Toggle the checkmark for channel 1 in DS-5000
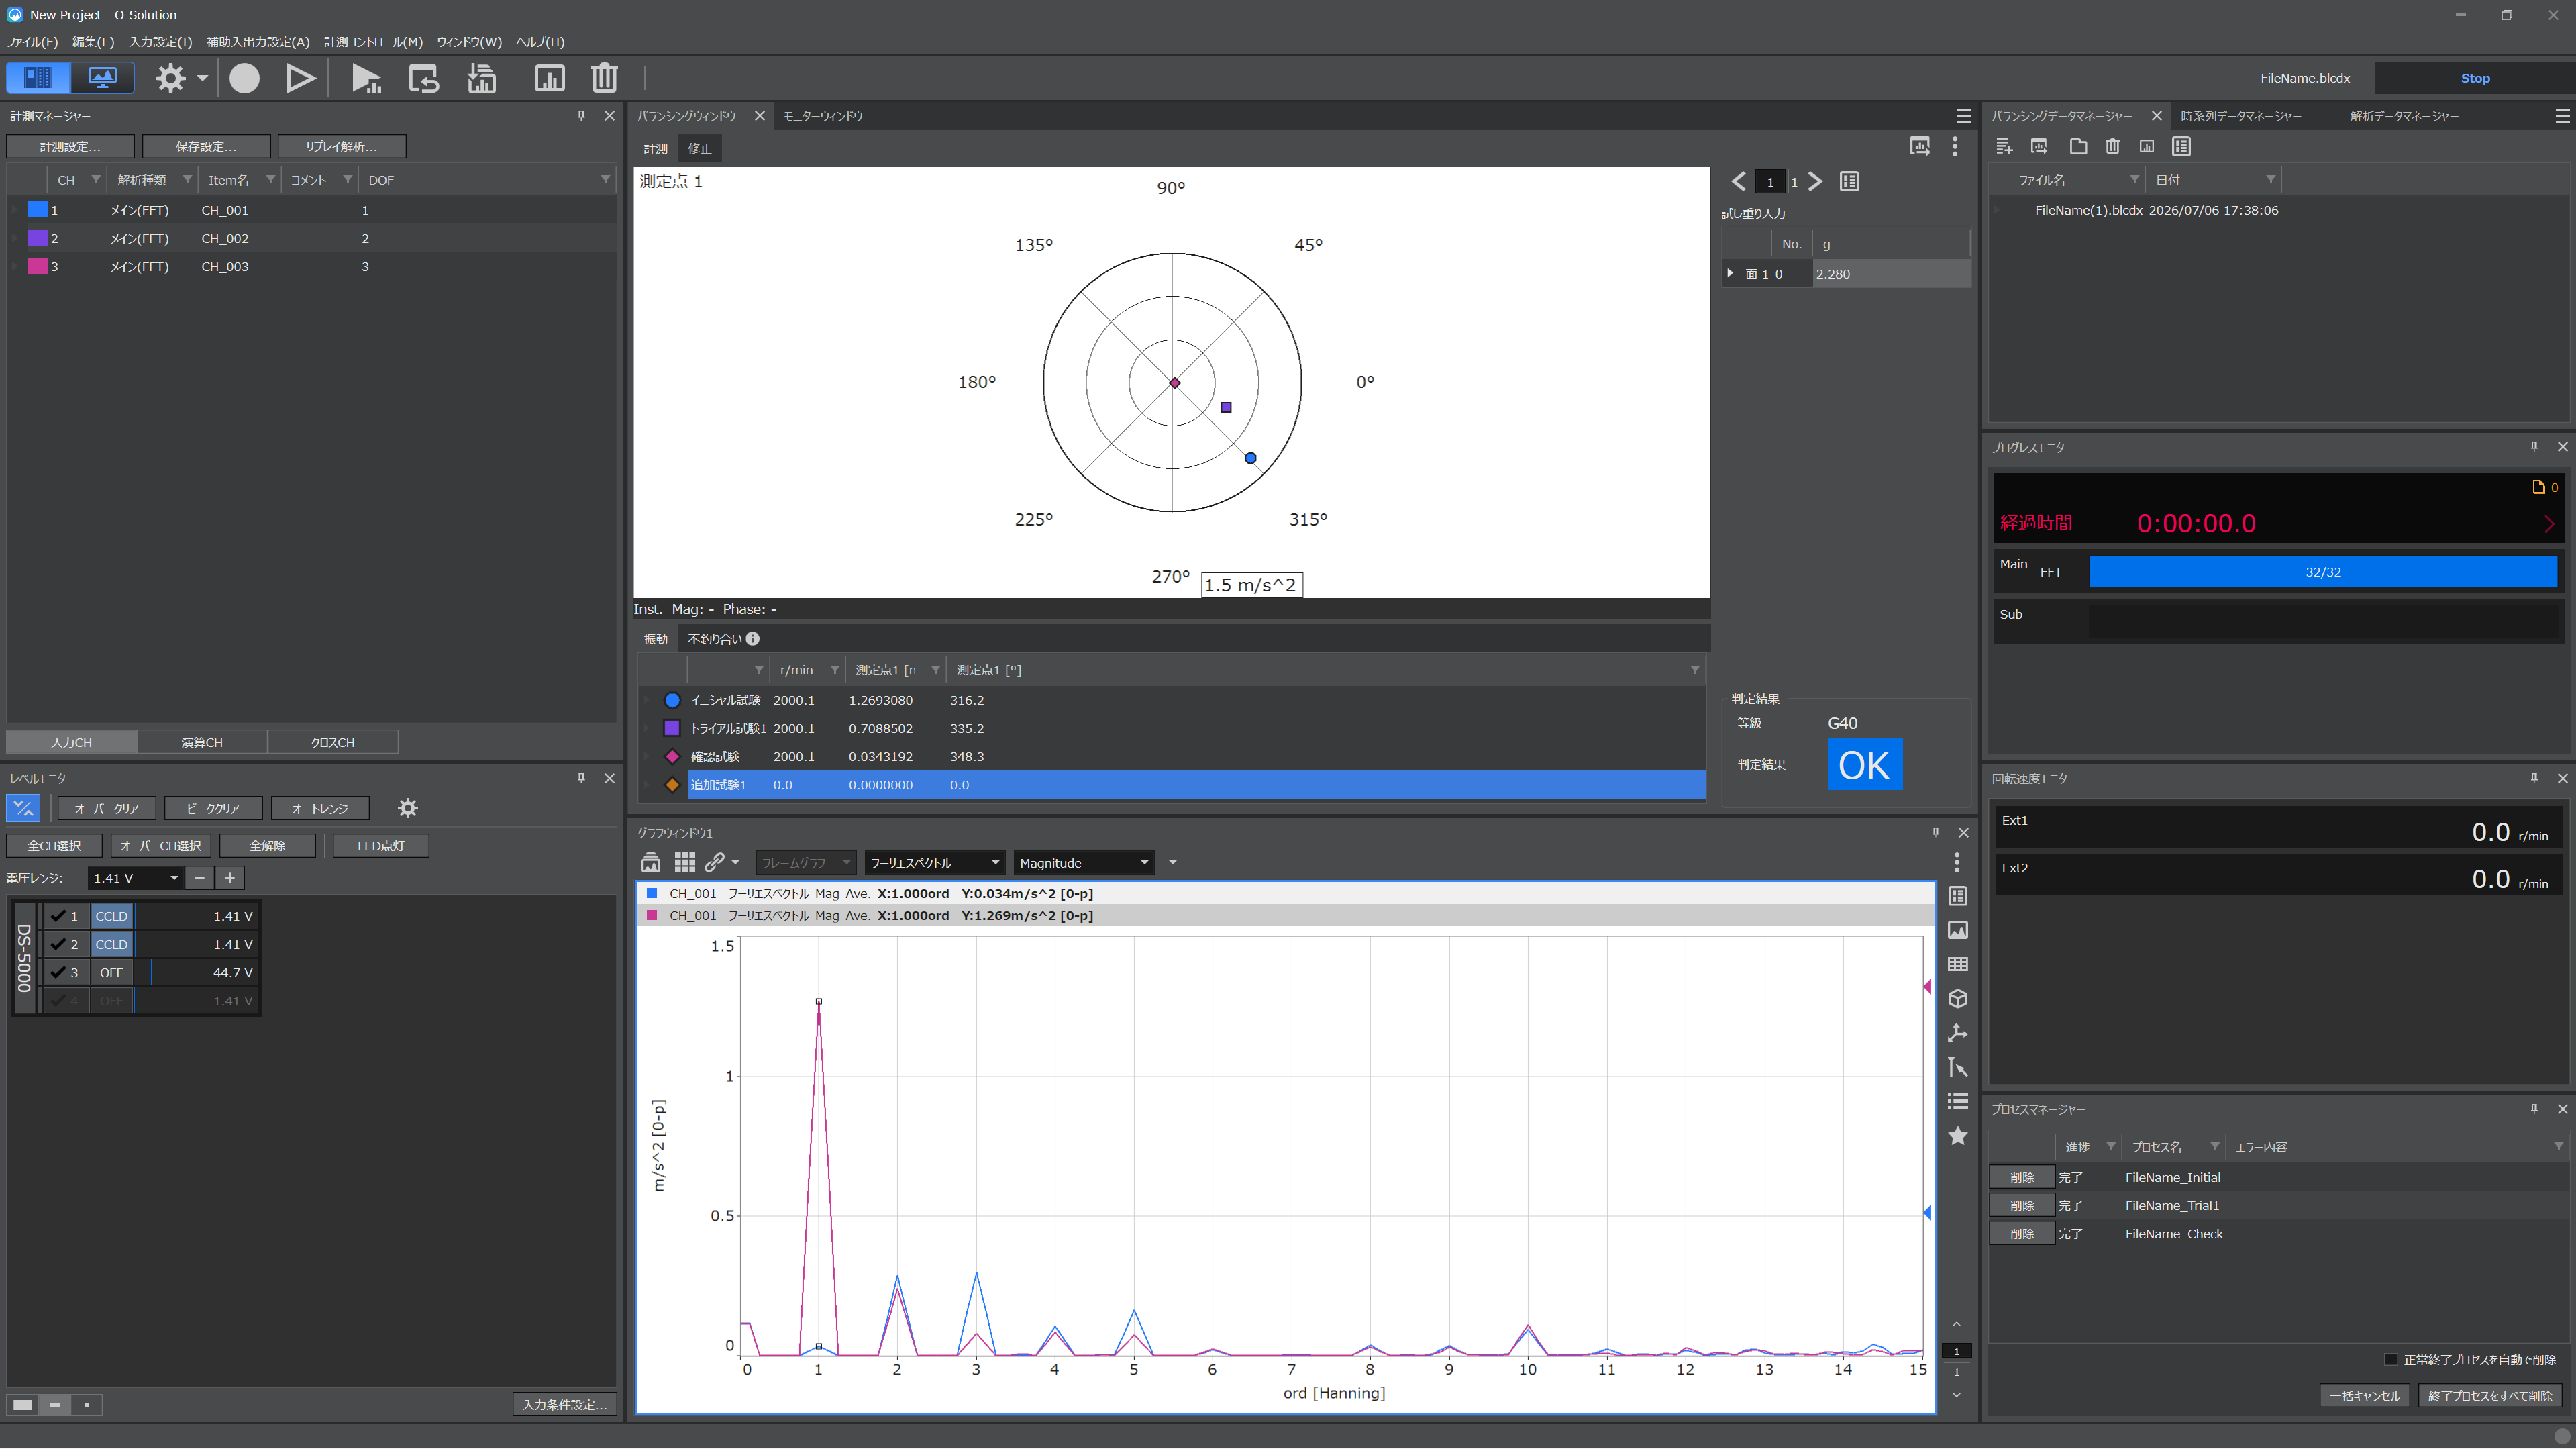2576x1449 pixels. click(x=58, y=916)
